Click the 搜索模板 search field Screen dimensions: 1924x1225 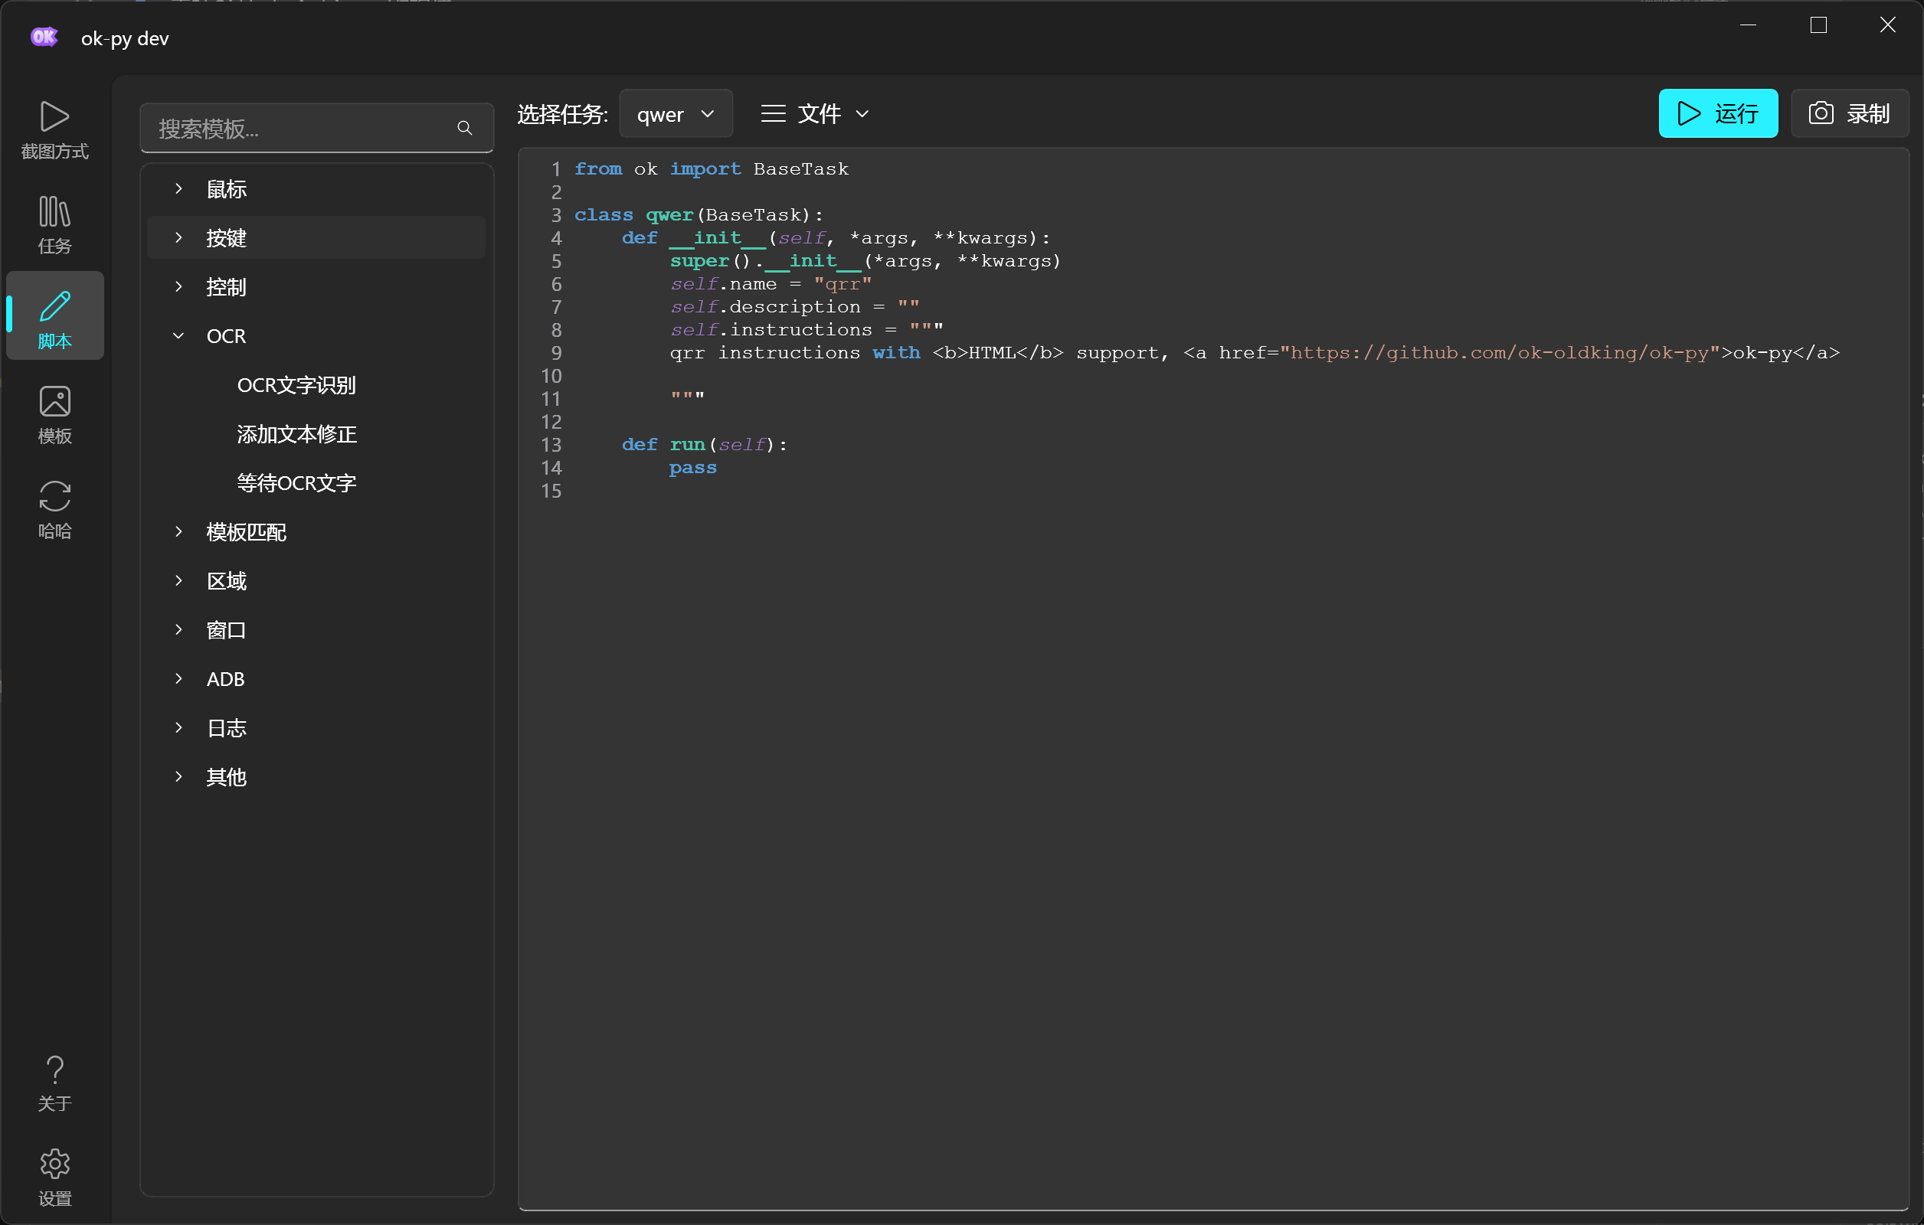click(x=316, y=128)
